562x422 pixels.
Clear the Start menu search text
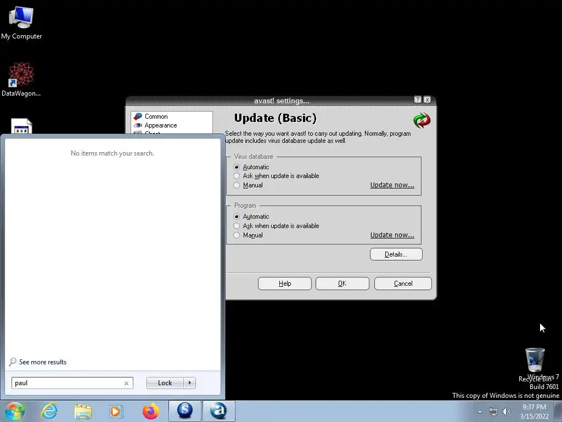pos(127,383)
